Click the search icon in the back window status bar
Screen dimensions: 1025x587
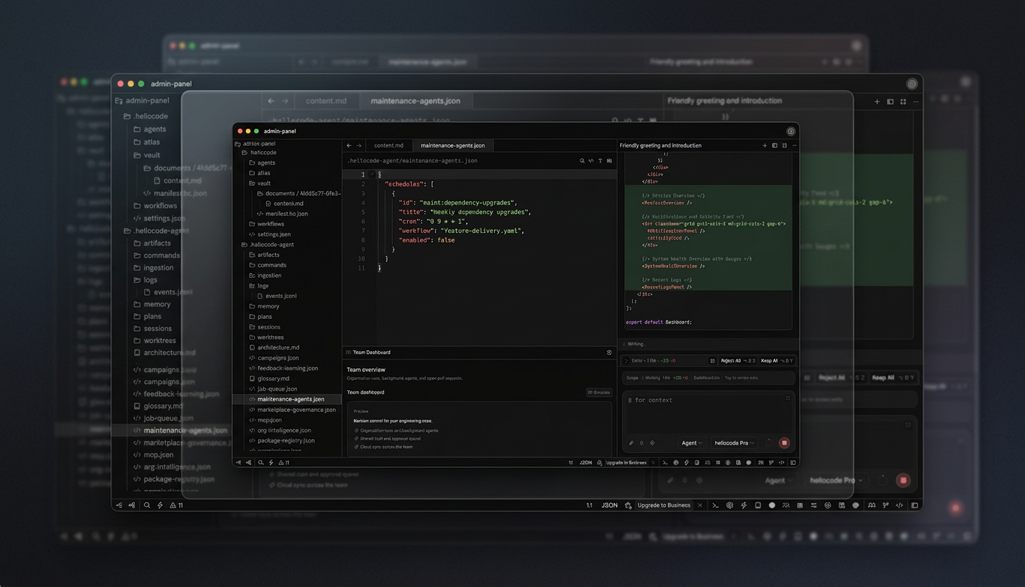tap(147, 505)
